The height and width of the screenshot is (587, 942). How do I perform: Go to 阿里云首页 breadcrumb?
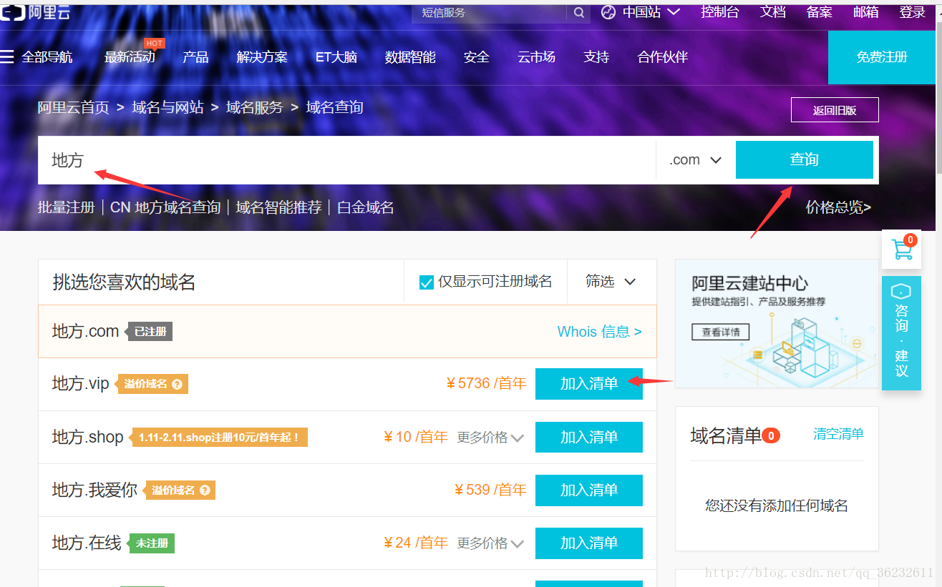[74, 108]
